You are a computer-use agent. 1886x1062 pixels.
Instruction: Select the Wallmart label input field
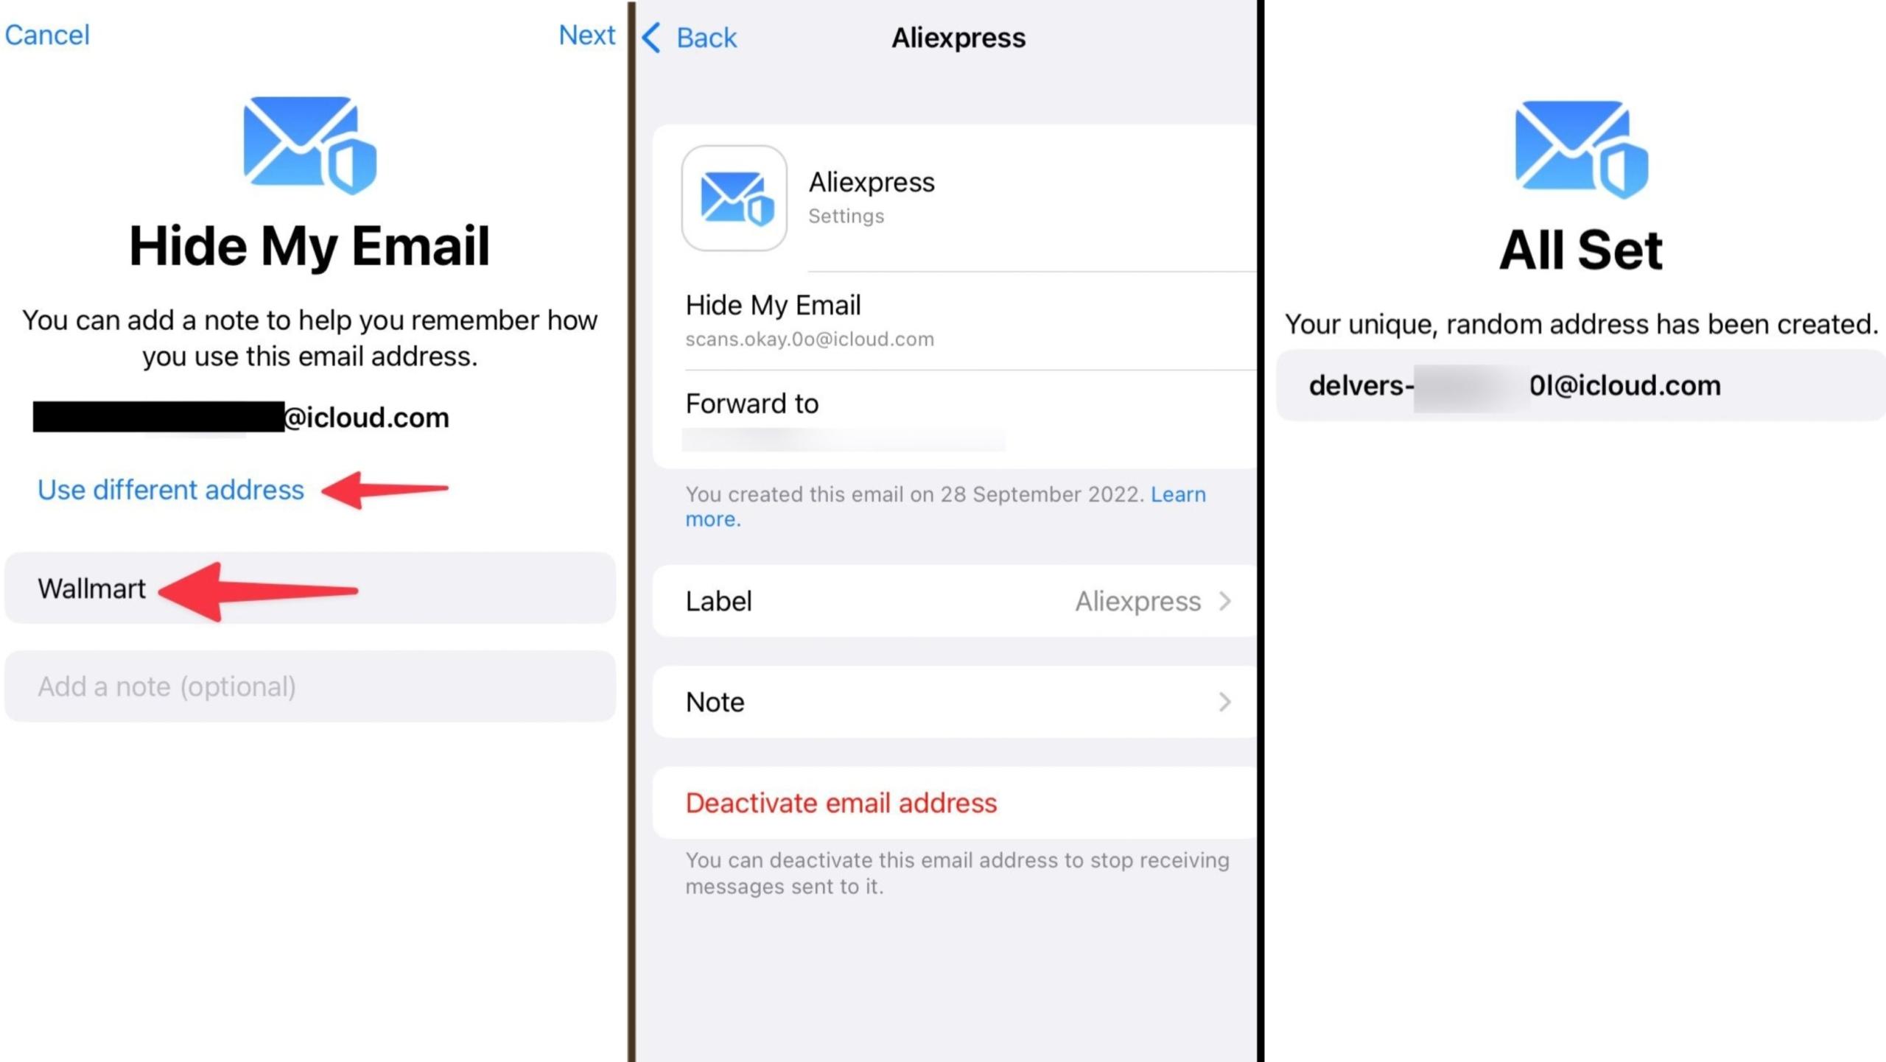click(311, 588)
